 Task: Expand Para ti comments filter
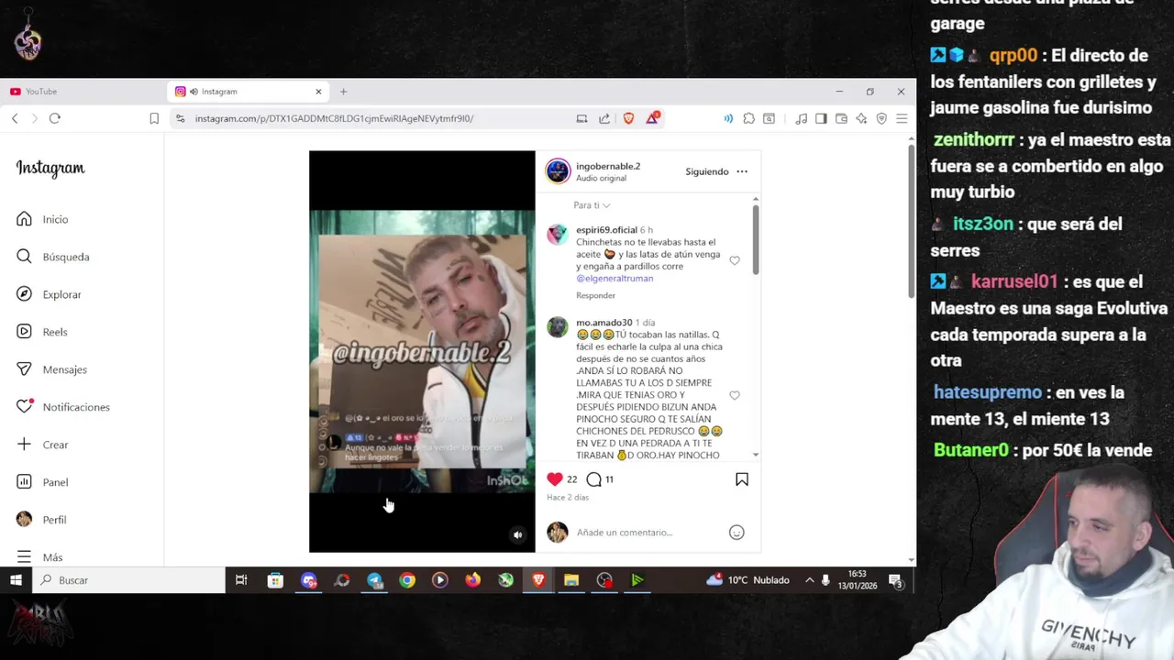[x=592, y=205]
